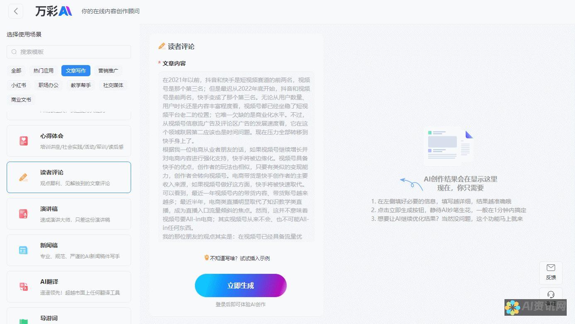
Task: Click the headset customer service icon
Action: click(551, 295)
